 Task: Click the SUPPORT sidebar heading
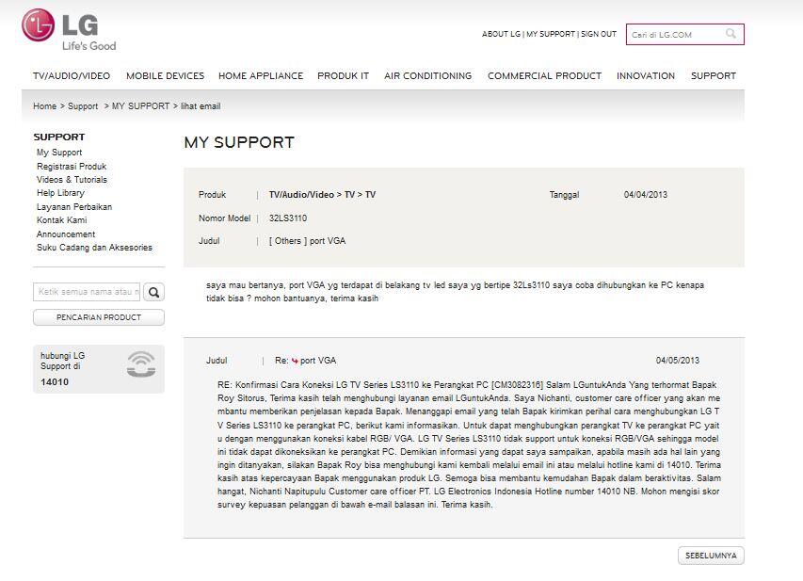pos(59,137)
